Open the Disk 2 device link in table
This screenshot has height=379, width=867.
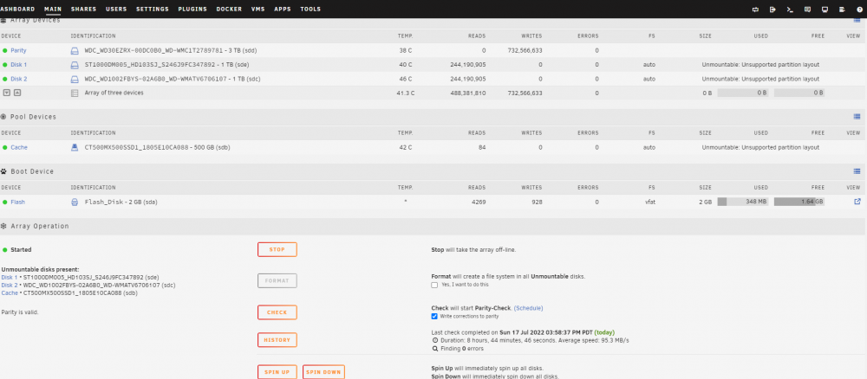tap(19, 80)
